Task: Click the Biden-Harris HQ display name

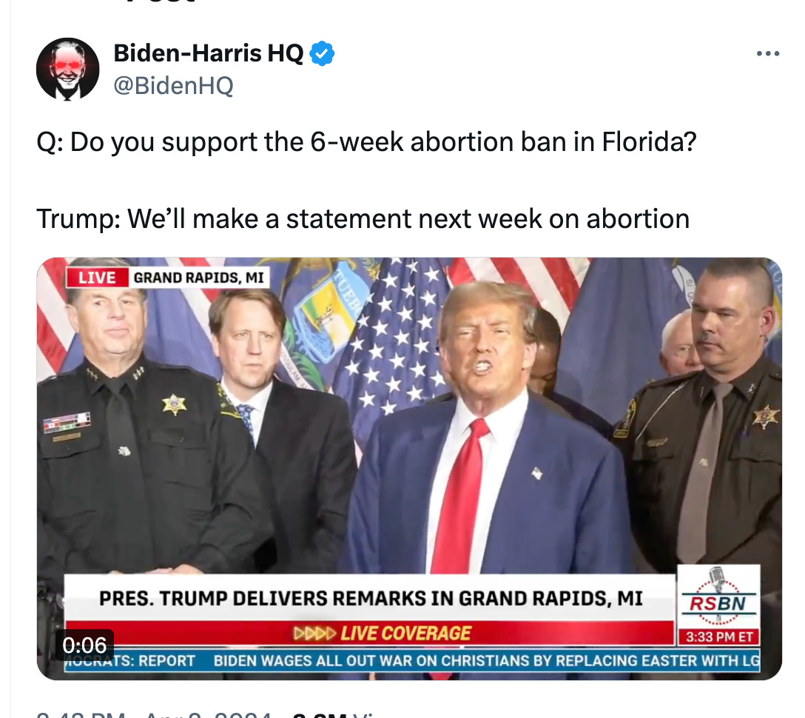Action: [x=209, y=53]
